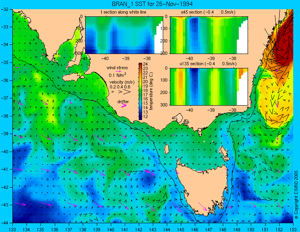Image resolution: width=300 pixels, height=232 pixels.
Task: Click the largest black velocity legend arrowhead
Action: point(127,92)
